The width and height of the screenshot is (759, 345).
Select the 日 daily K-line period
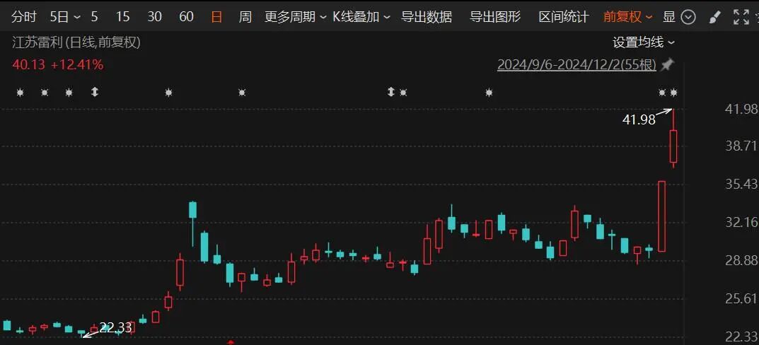tap(216, 18)
